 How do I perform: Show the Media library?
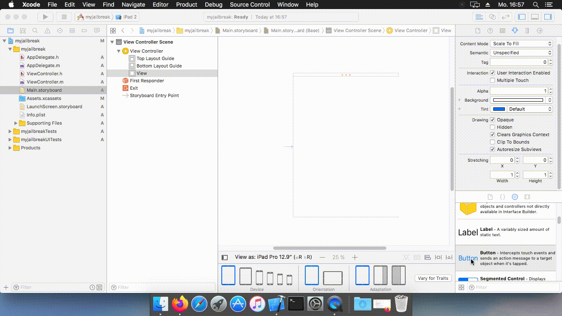(527, 197)
